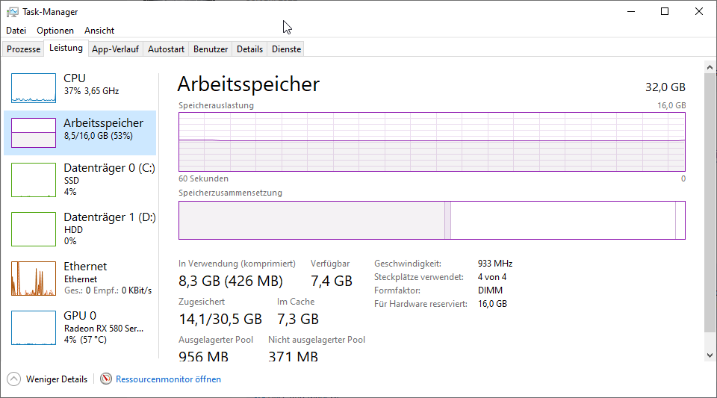Viewport: 717px width, 398px height.
Task: Open GPU 0 Radeon RX 580 graph
Action: 34,328
